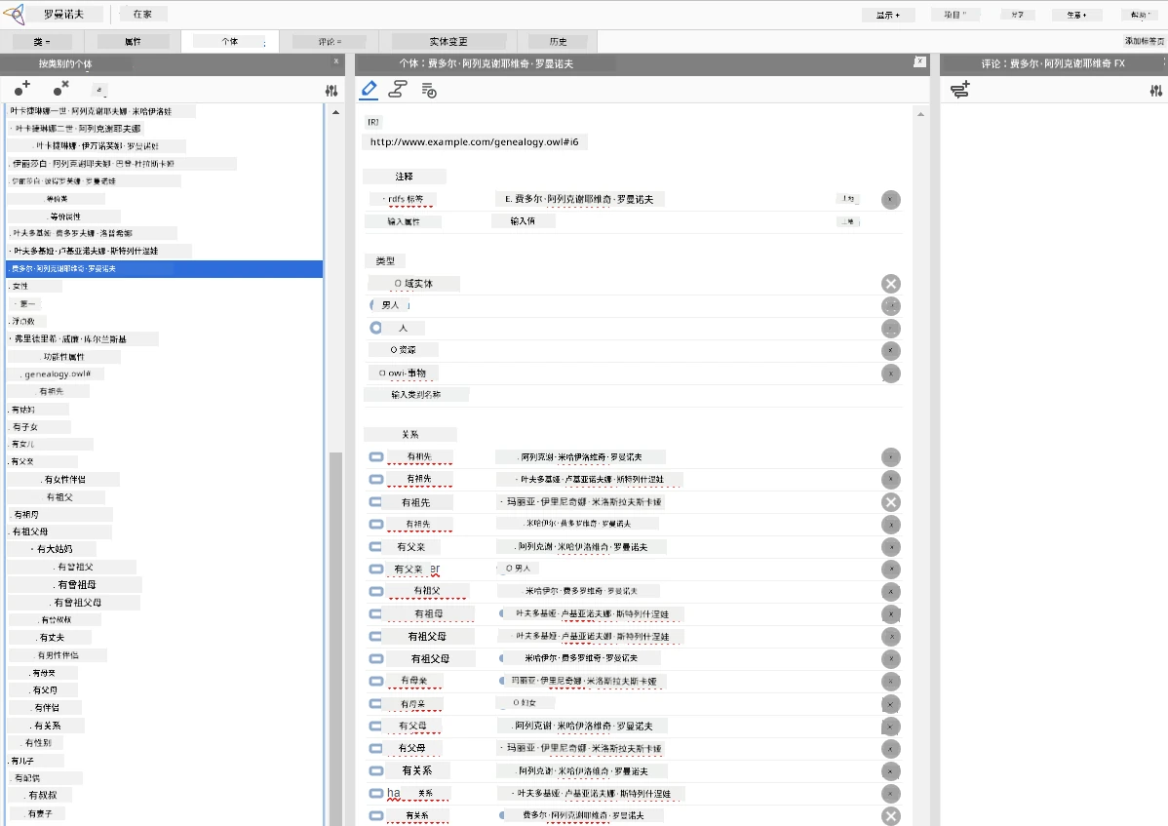
Task: Click the 男人 type class link
Action: [390, 305]
